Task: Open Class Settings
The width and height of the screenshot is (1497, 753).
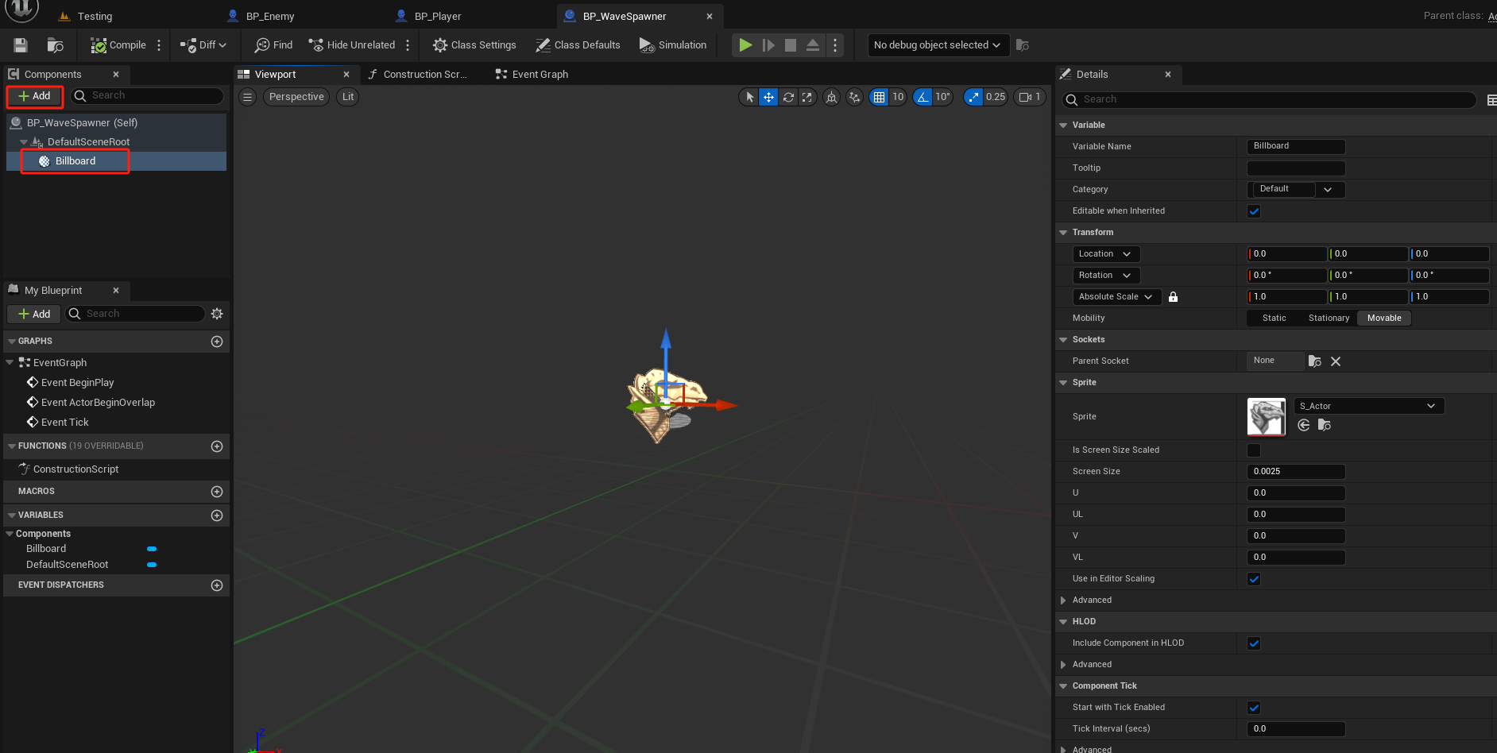Action: coord(474,45)
